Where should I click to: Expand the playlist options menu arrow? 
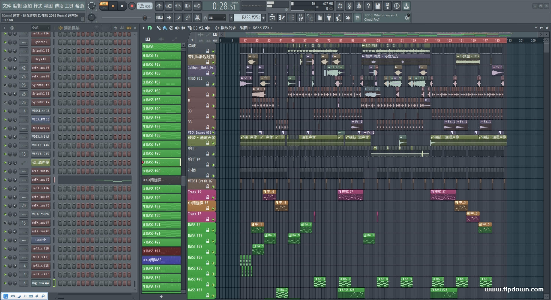(x=144, y=28)
